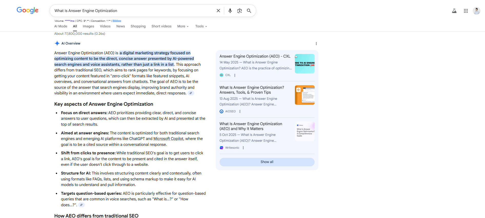
Task: Click the AIOSEO favicon
Action: point(221,112)
